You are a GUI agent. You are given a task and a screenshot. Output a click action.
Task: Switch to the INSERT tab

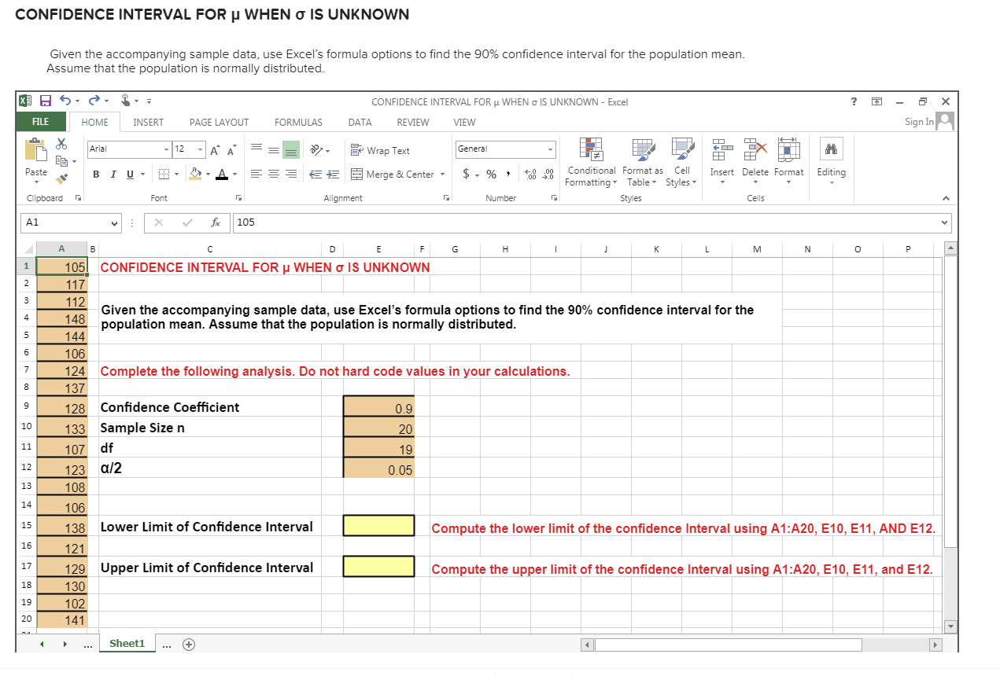click(x=149, y=123)
